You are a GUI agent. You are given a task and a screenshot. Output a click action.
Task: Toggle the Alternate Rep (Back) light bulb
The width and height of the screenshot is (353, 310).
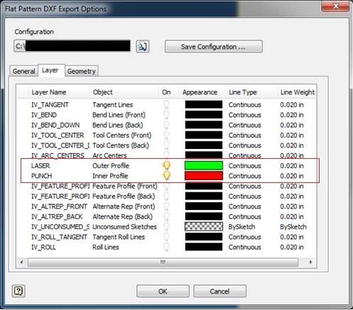pyautogui.click(x=166, y=216)
